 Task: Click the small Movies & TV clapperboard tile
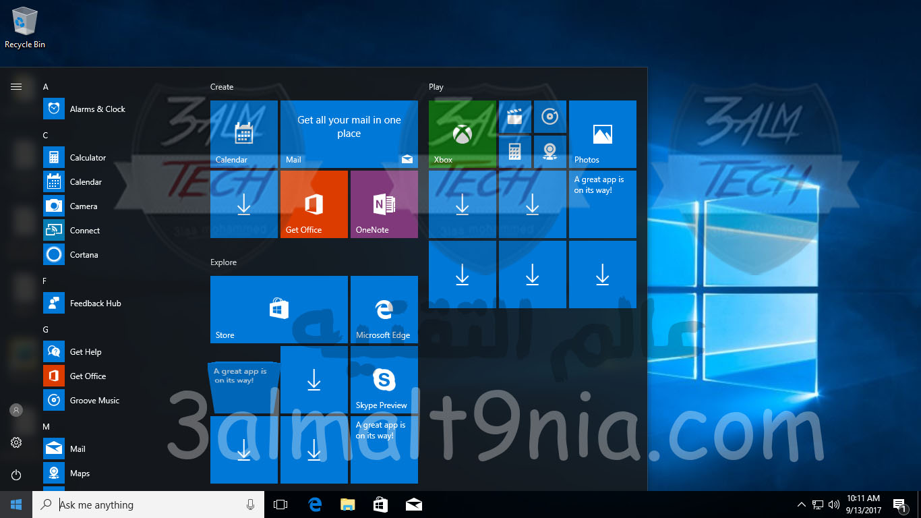515,117
